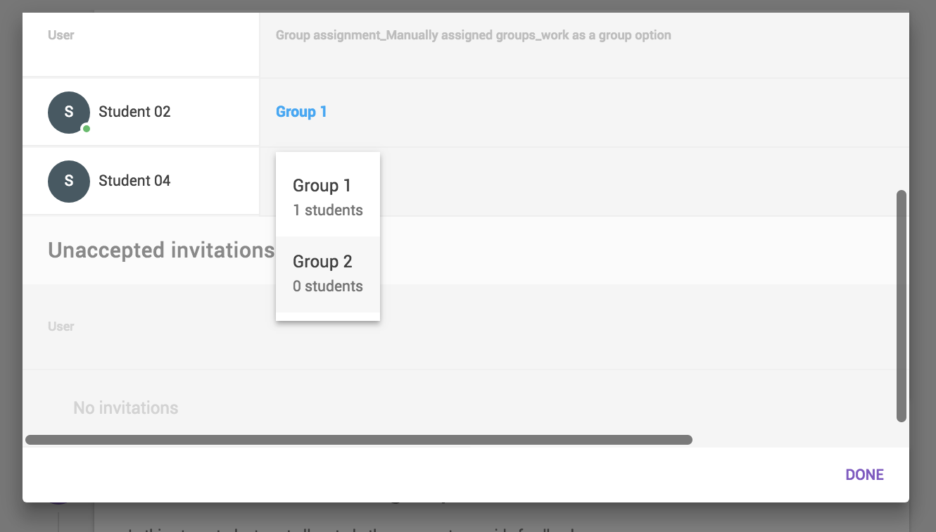Click the horizontal scrollbar at the bottom
This screenshot has width=936, height=532.
(x=358, y=440)
